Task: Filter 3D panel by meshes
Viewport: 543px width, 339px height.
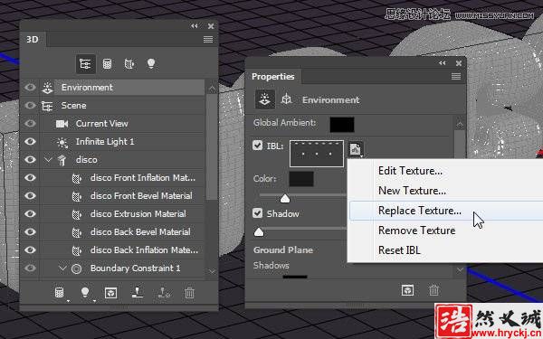Action: pos(108,64)
